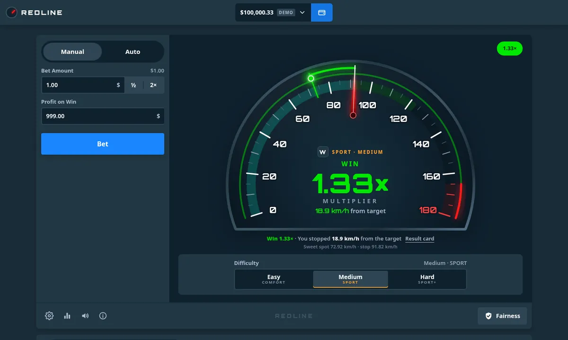Click the shield icon on the Fairness button
This screenshot has height=340, width=568.
click(488, 316)
